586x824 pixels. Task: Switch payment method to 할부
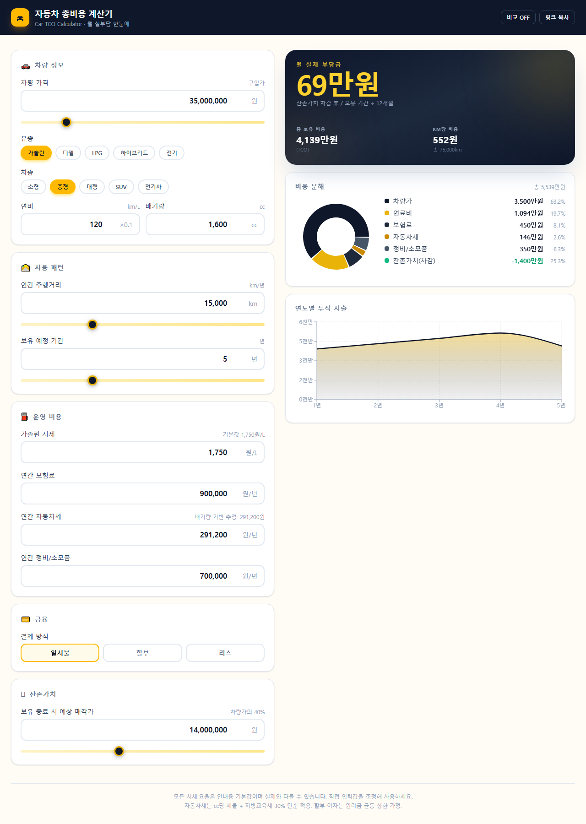click(142, 653)
